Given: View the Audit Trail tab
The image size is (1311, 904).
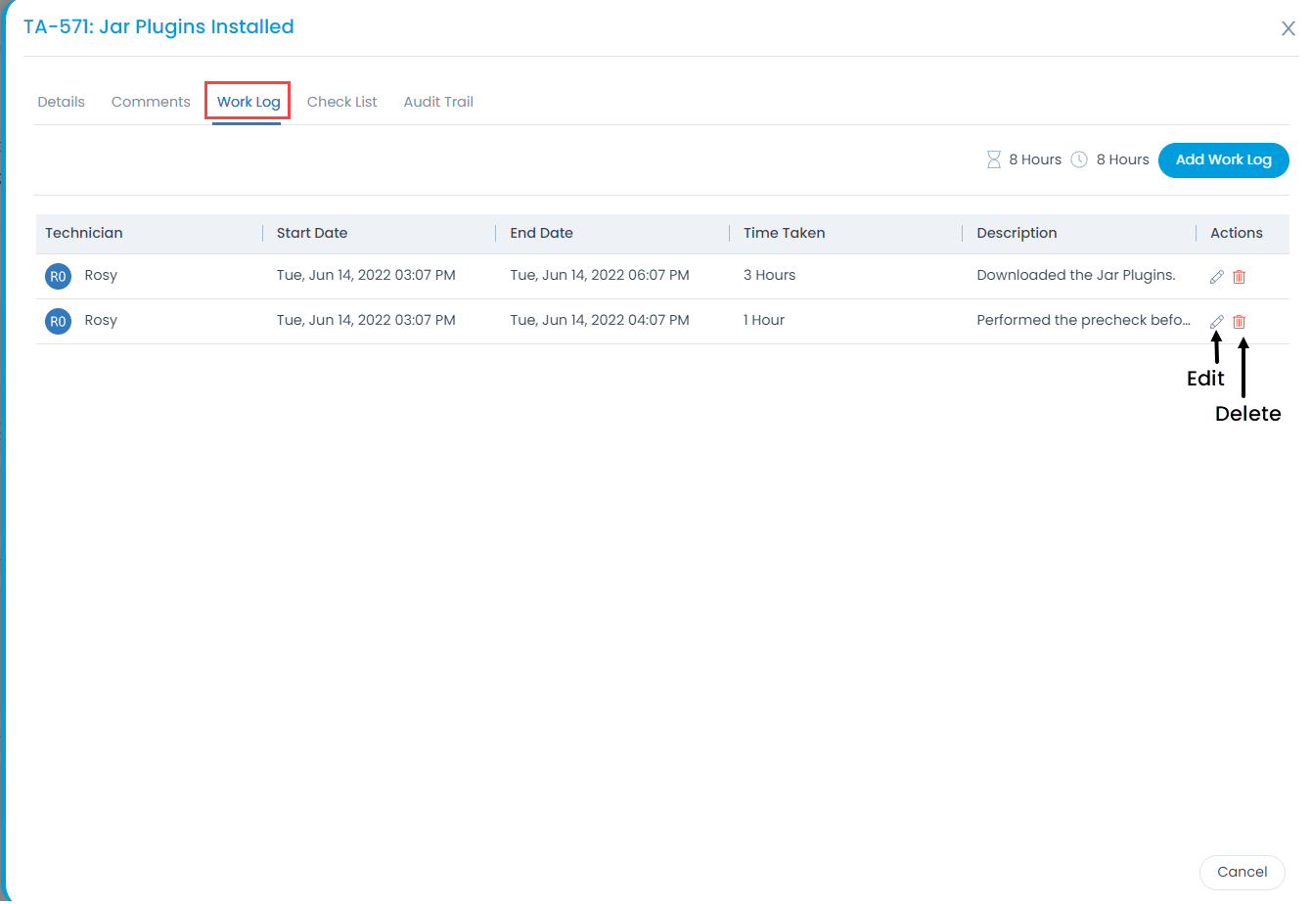Looking at the screenshot, I should point(438,102).
